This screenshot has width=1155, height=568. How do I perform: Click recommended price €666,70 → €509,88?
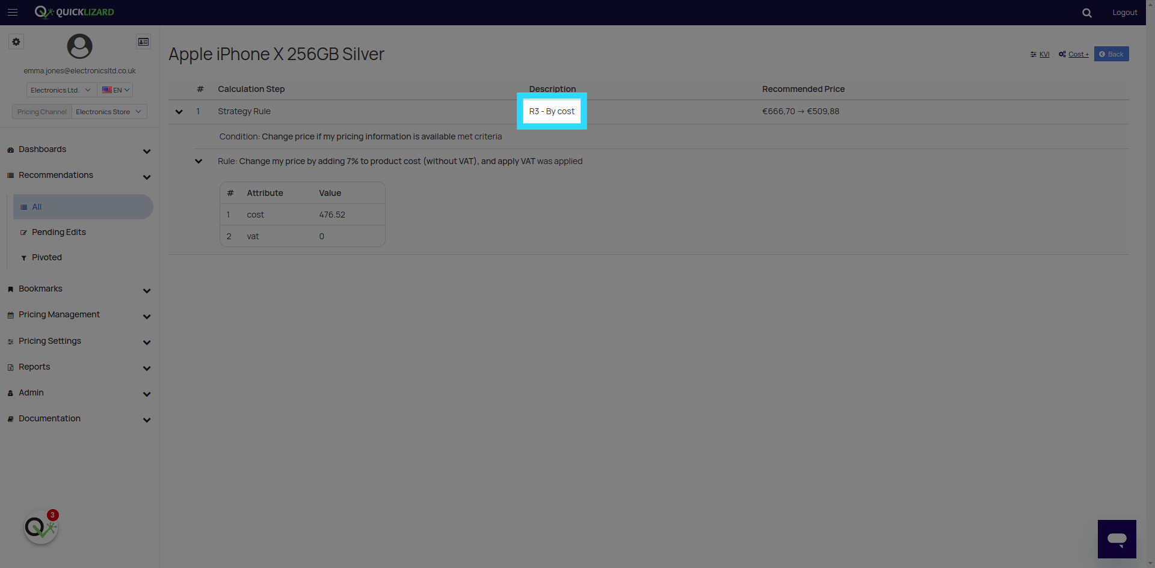(x=801, y=111)
